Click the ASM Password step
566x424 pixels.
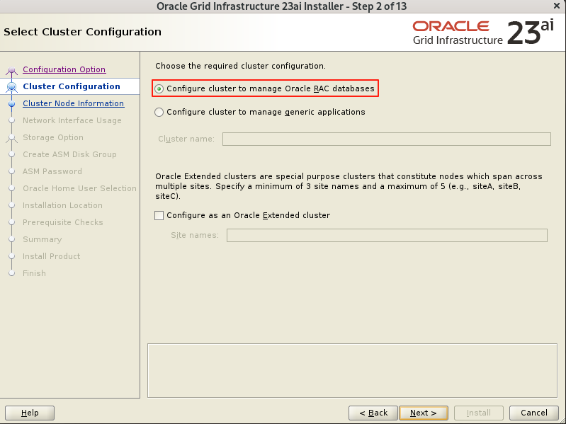coord(52,171)
